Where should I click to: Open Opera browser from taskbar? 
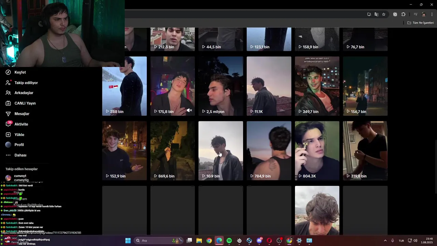point(269,241)
